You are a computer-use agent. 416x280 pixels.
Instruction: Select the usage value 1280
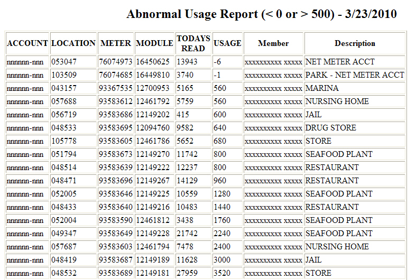click(x=222, y=194)
